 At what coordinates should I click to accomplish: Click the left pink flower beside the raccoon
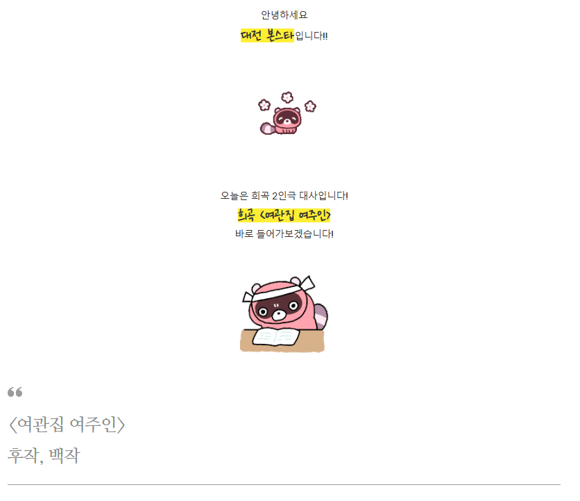click(x=264, y=105)
